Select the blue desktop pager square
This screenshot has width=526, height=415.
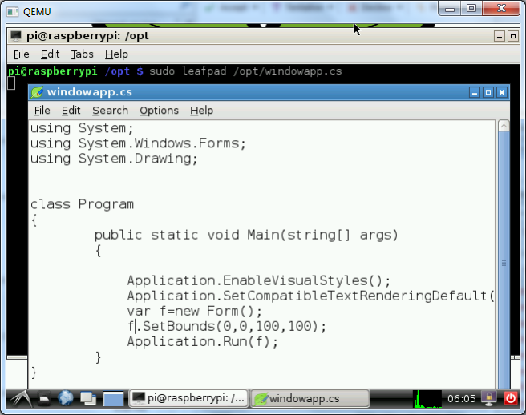113,399
